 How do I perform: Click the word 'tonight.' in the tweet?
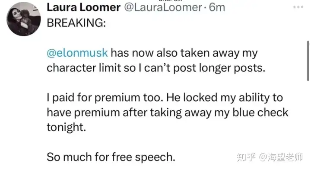[66, 127]
